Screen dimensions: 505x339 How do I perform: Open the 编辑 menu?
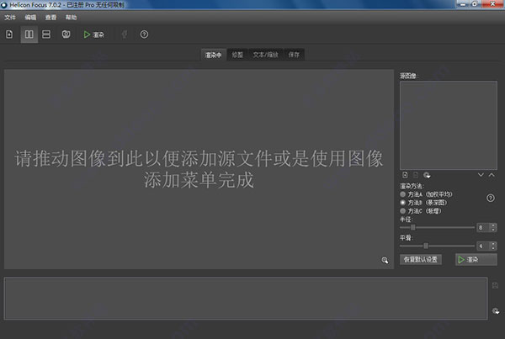point(31,17)
